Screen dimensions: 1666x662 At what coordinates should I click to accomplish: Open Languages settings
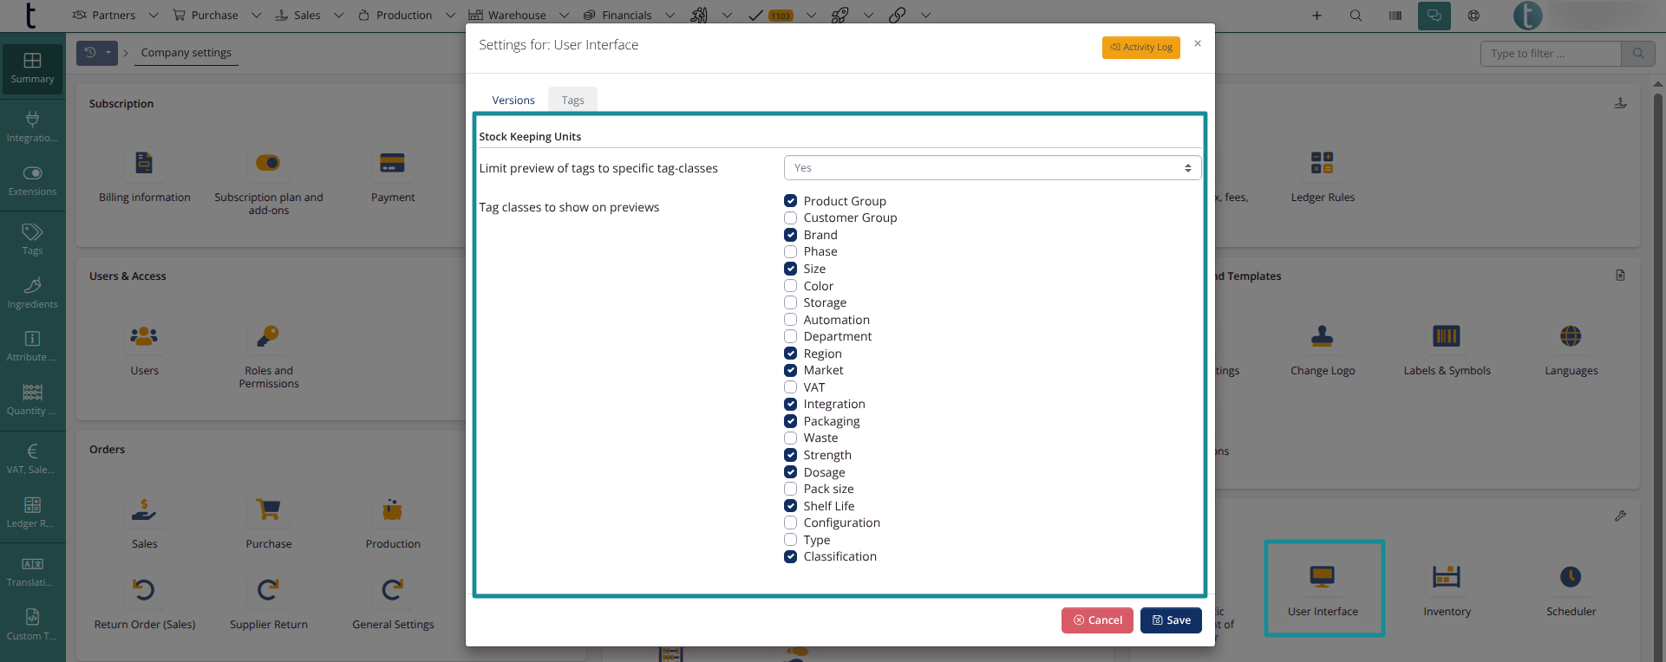[x=1571, y=350]
